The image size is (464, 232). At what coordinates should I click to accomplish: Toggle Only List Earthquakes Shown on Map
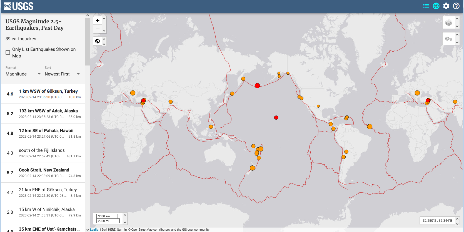8,52
